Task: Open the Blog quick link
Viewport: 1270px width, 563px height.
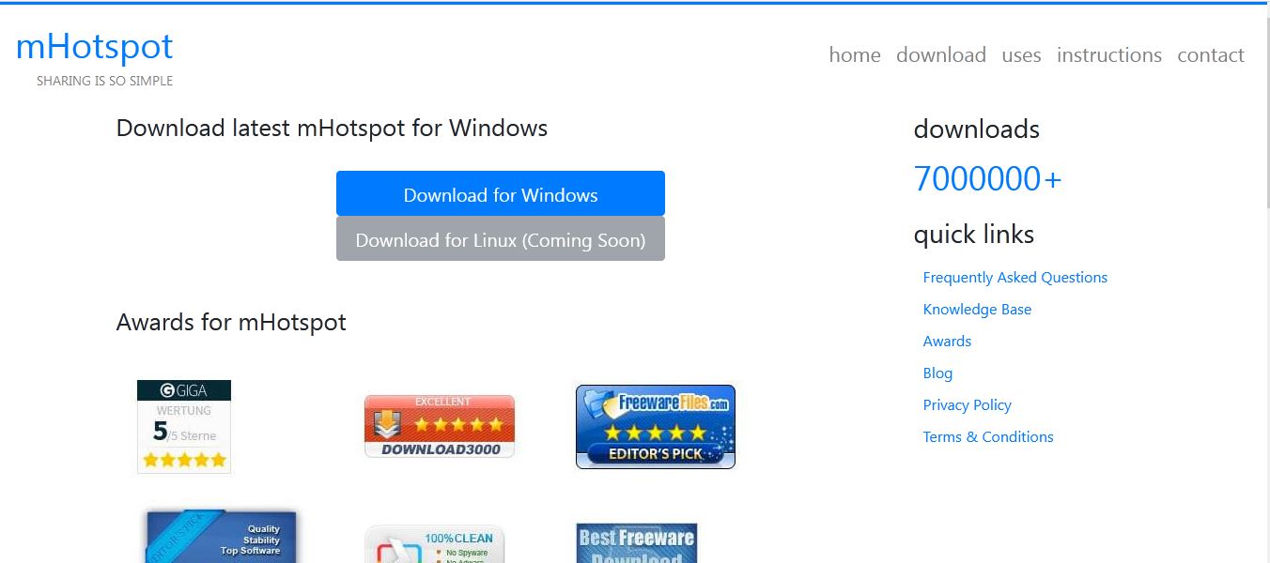Action: pyautogui.click(x=937, y=373)
